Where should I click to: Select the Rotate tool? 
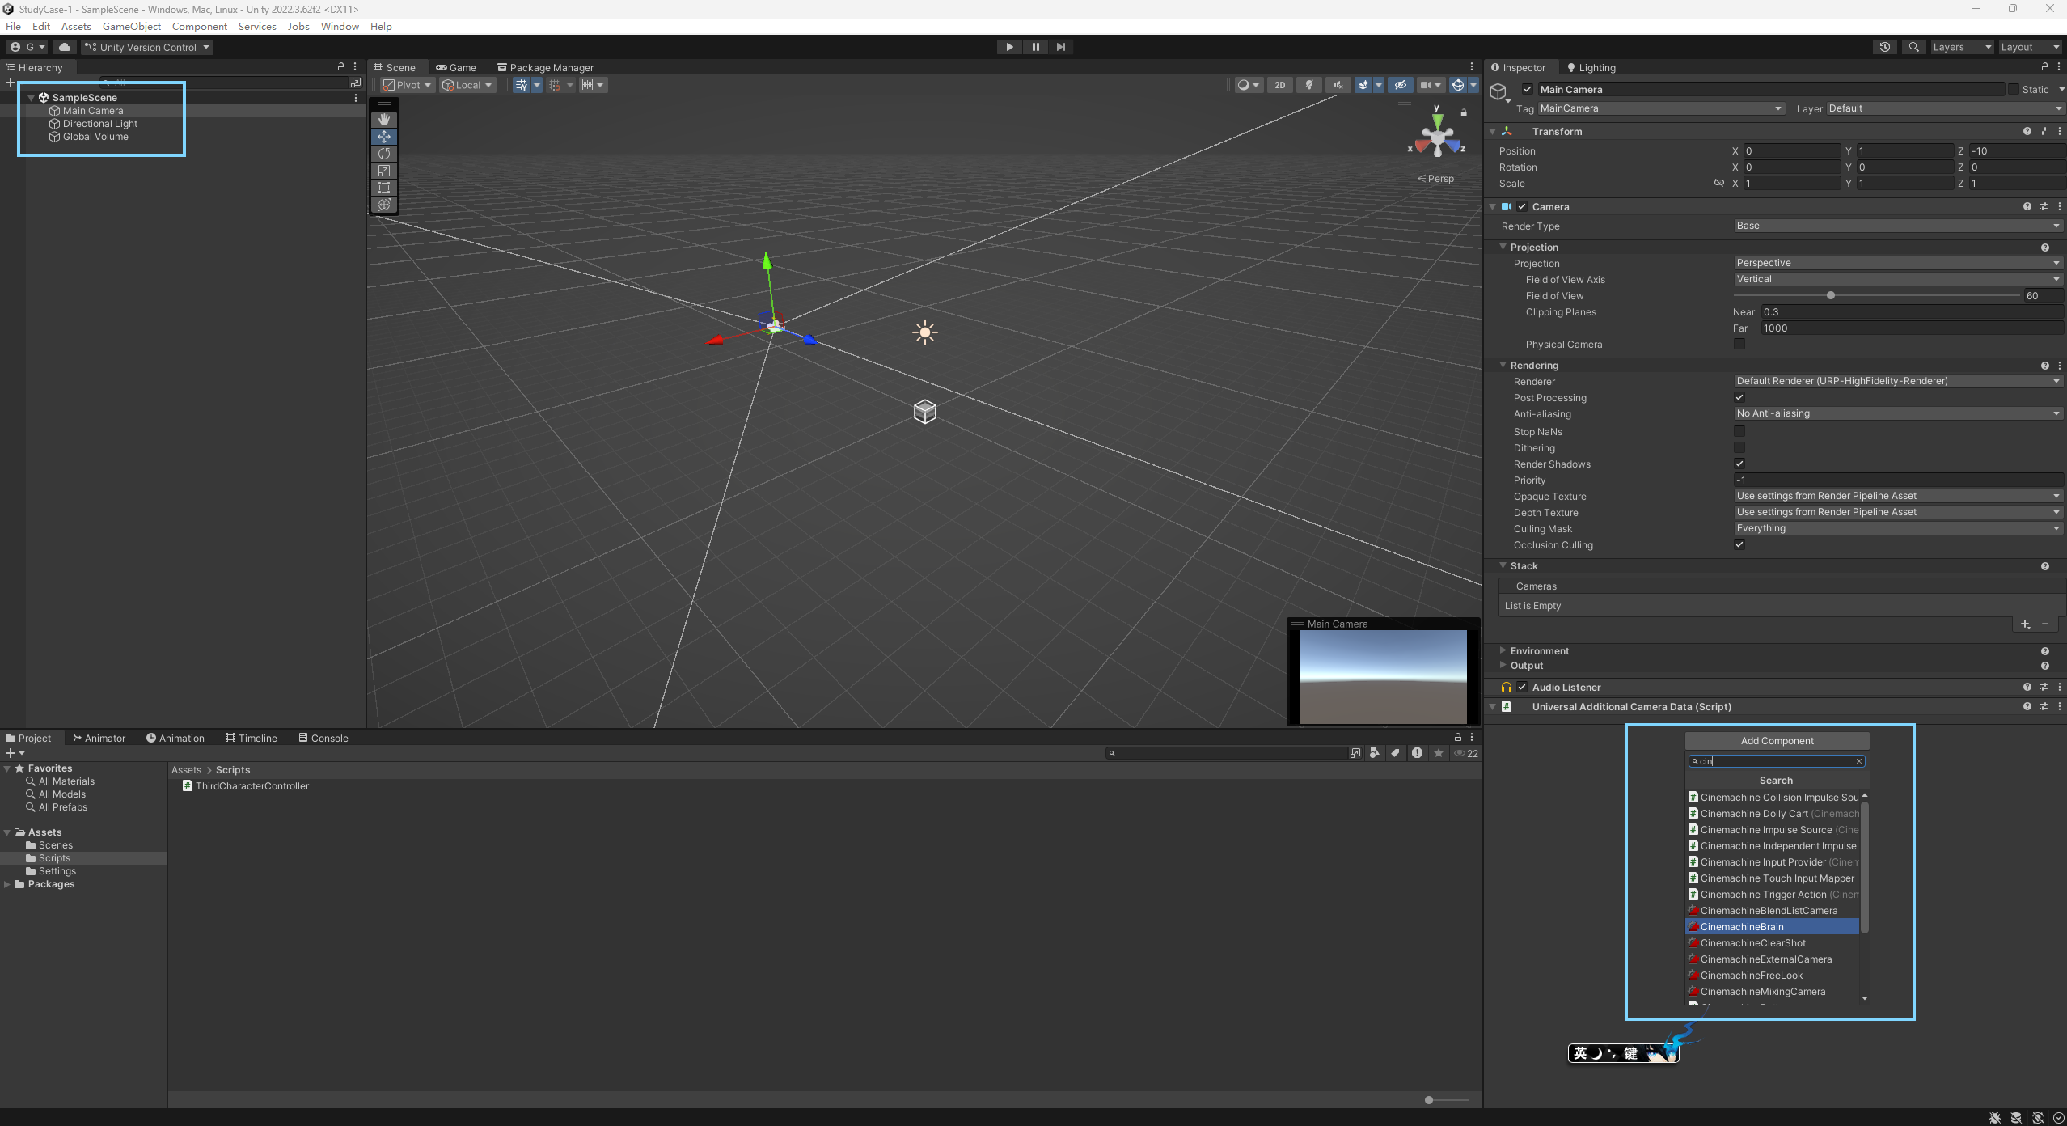pyautogui.click(x=384, y=154)
